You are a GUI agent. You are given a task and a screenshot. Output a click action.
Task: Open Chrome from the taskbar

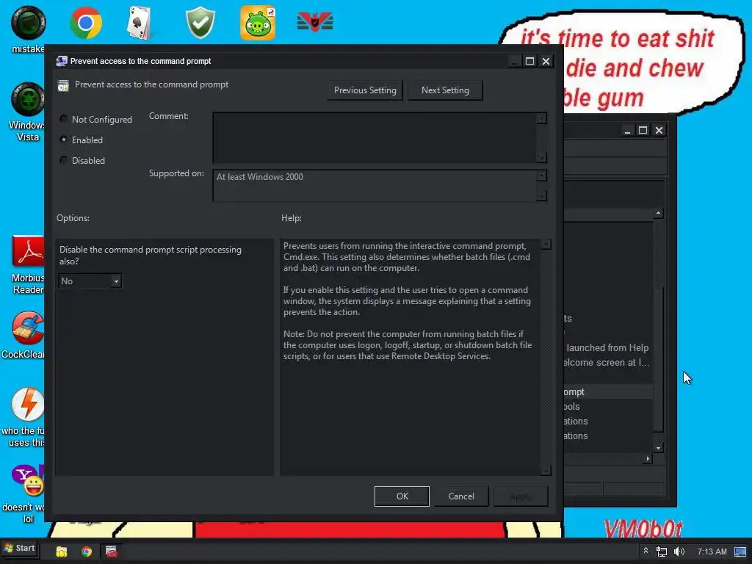pyautogui.click(x=87, y=552)
